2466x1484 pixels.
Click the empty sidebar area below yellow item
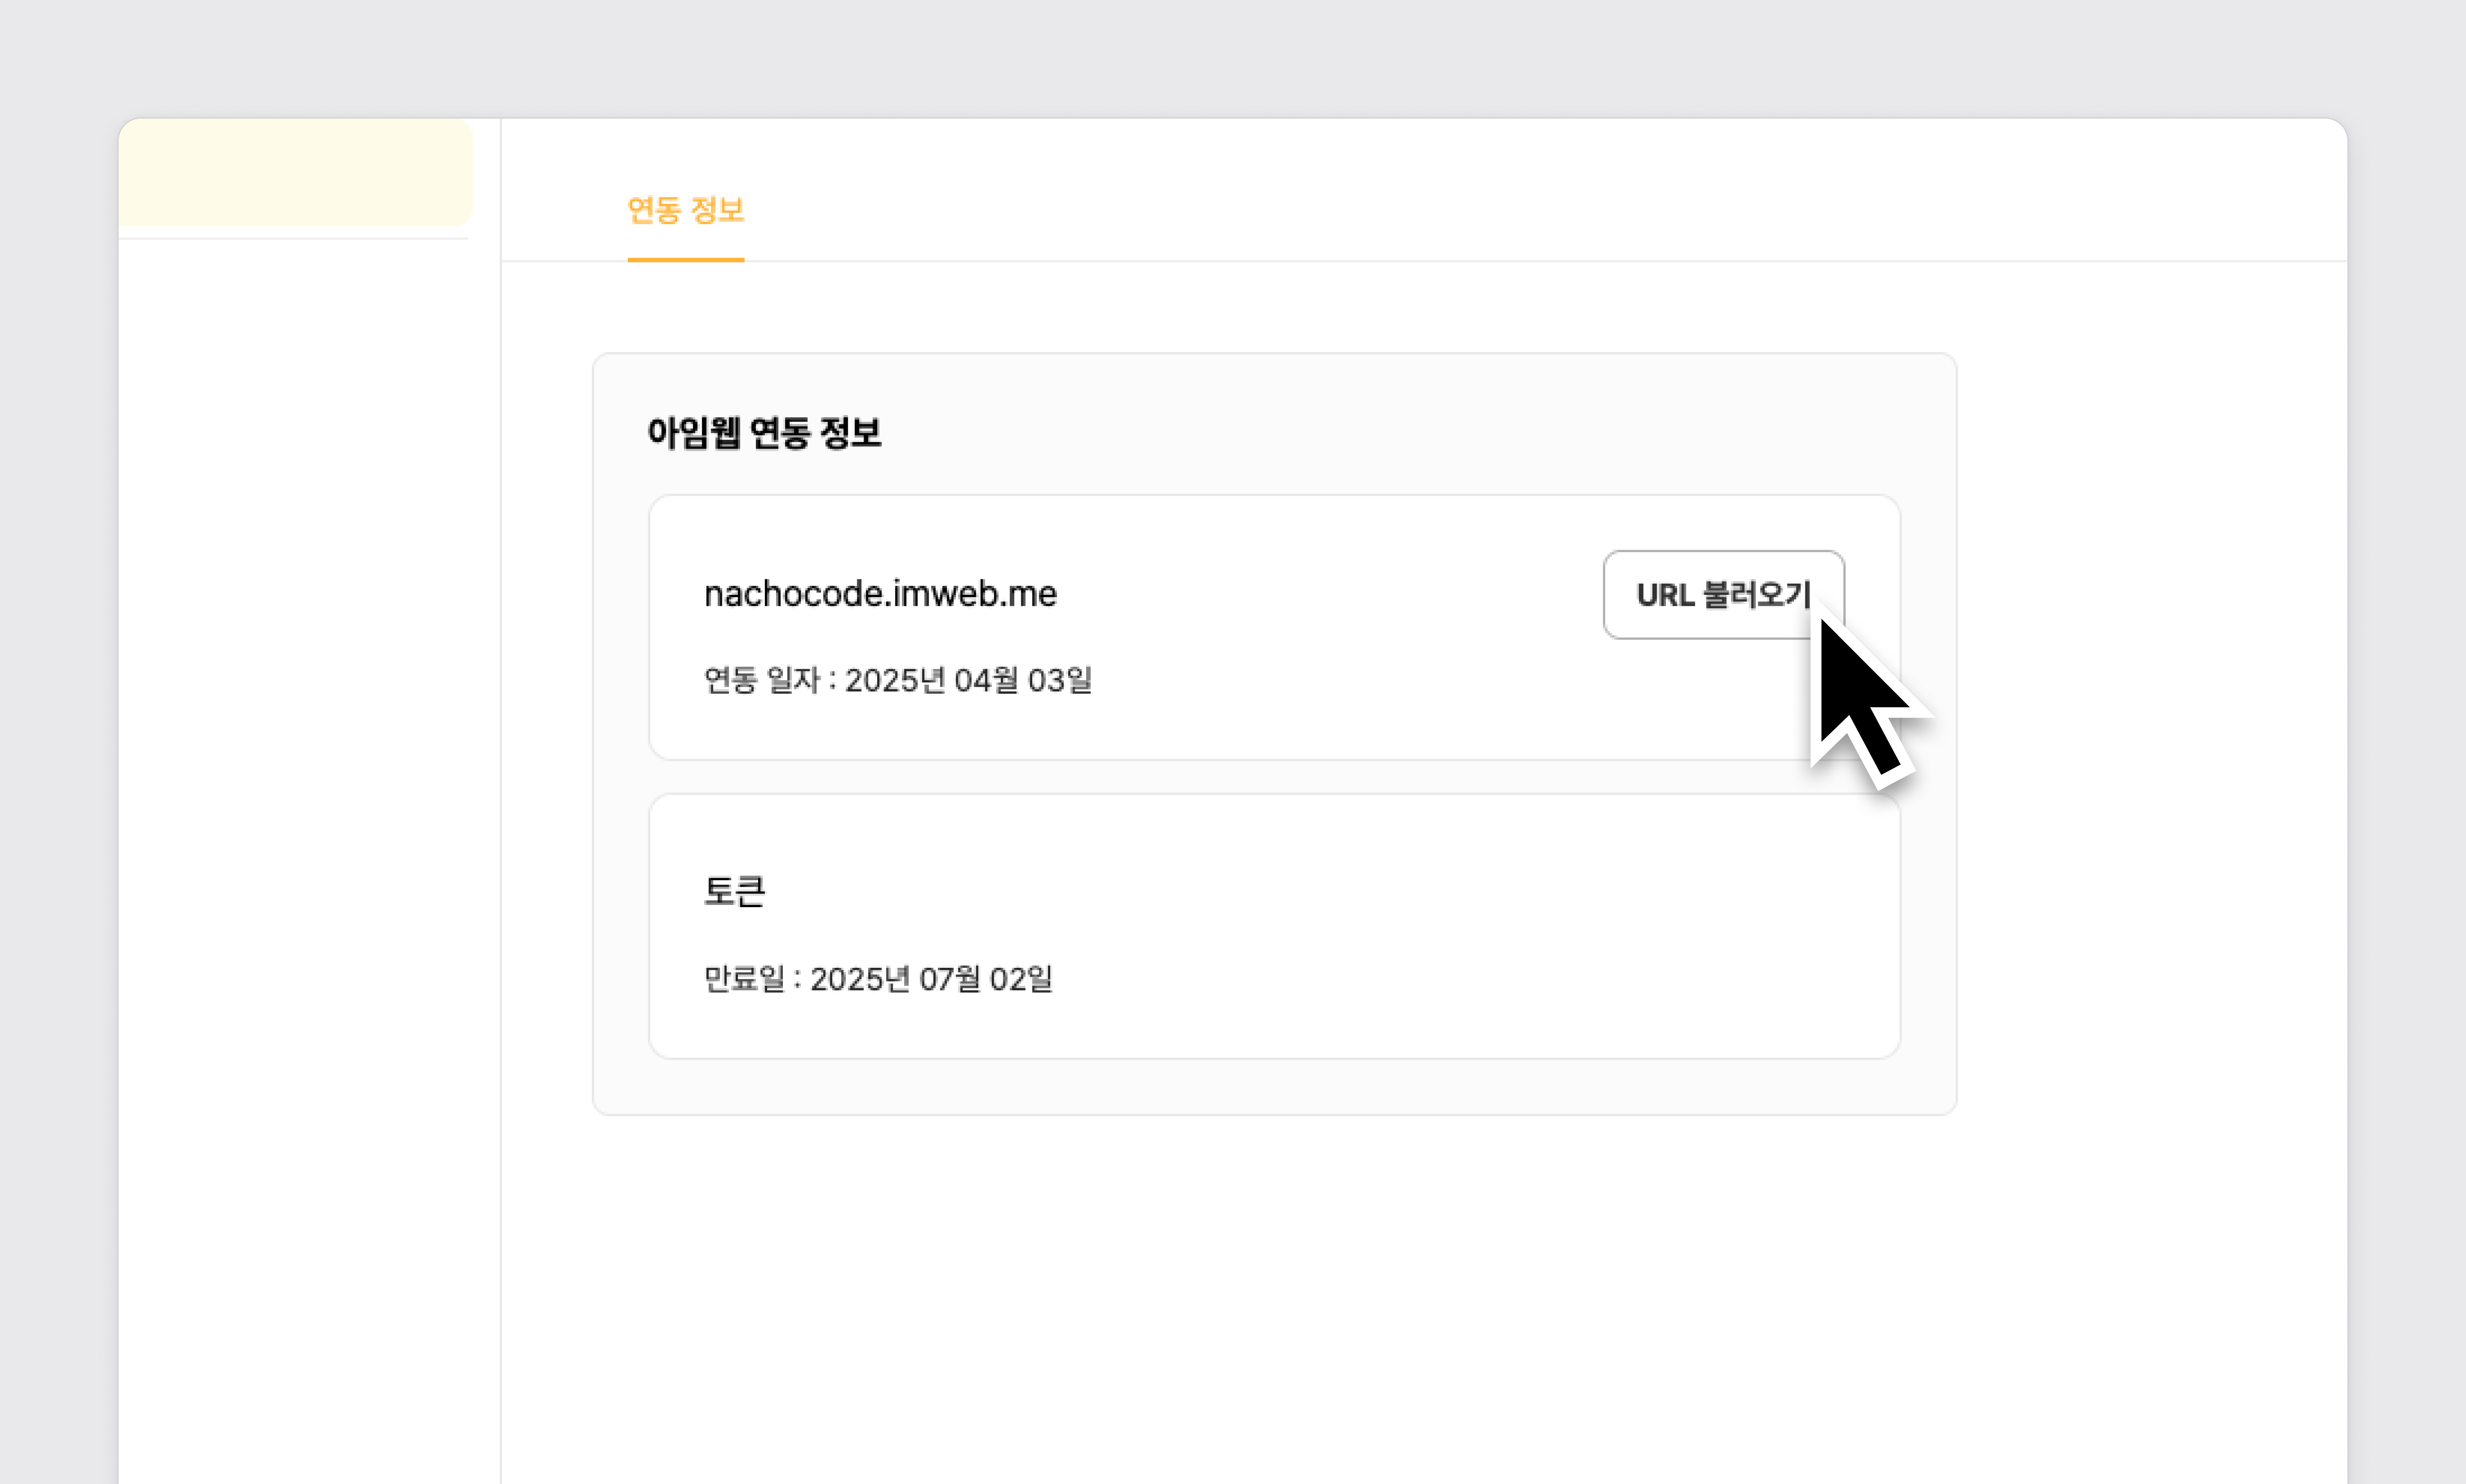300,800
